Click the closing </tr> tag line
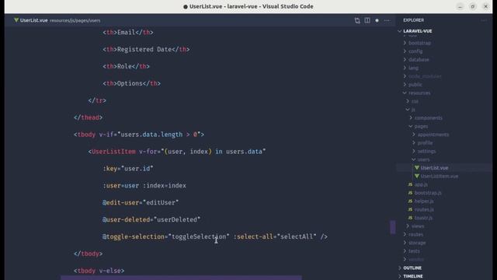The height and width of the screenshot is (280, 497). [97, 100]
